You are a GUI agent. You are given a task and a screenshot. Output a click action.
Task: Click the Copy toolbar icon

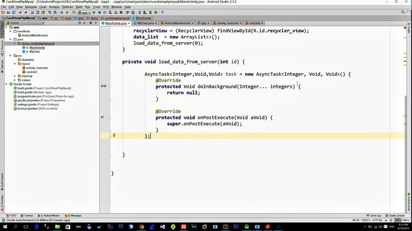[x=37, y=12]
